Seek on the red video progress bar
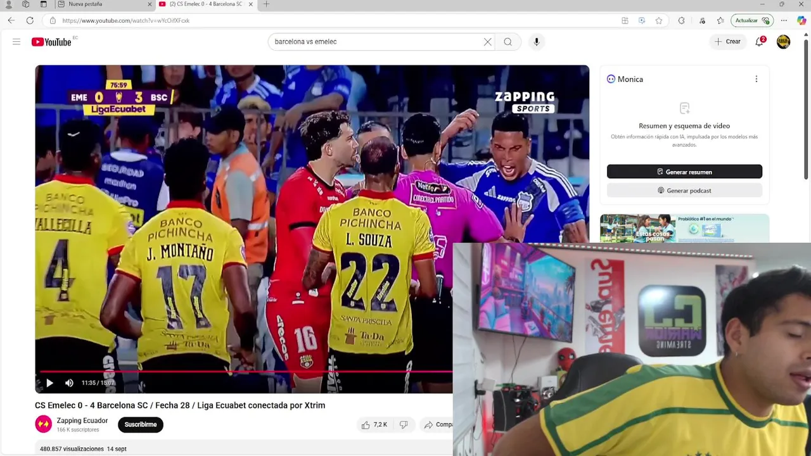Screen dimensions: 811x456 click(x=246, y=372)
